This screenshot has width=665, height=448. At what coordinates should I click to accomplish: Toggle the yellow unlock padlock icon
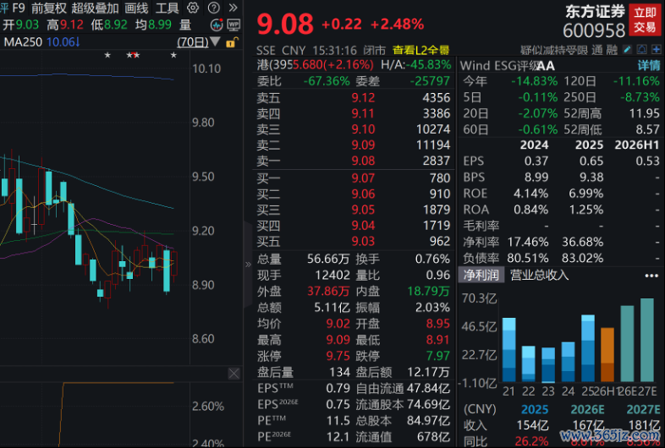tap(232, 42)
